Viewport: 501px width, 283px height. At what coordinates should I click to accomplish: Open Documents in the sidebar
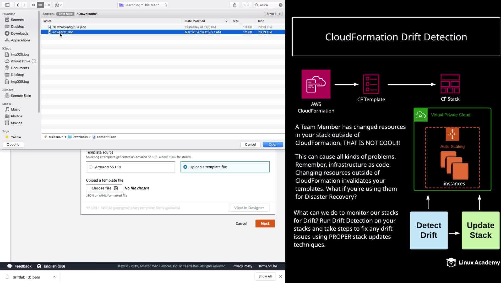click(x=20, y=68)
